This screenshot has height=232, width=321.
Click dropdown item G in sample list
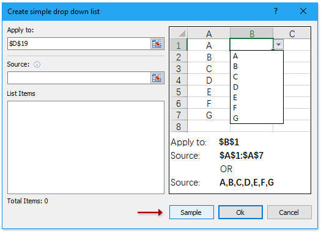[235, 118]
